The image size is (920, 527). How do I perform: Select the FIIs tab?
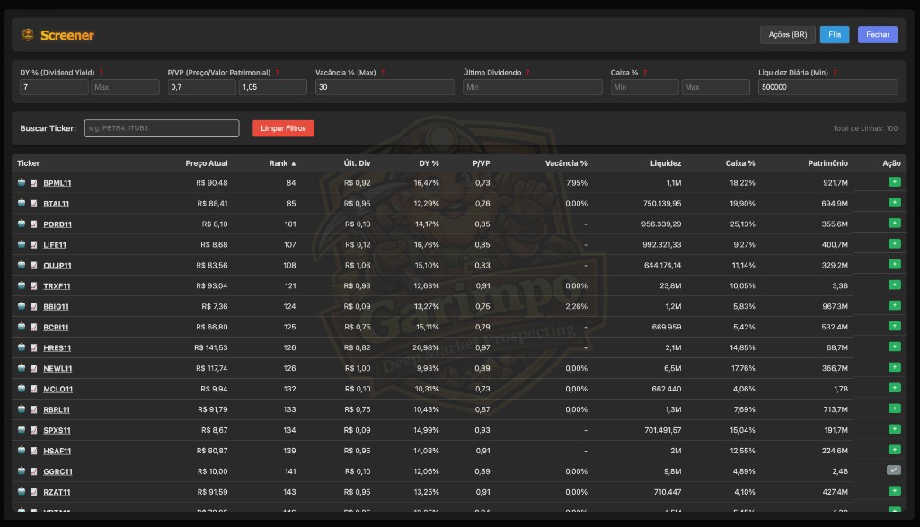(x=835, y=34)
